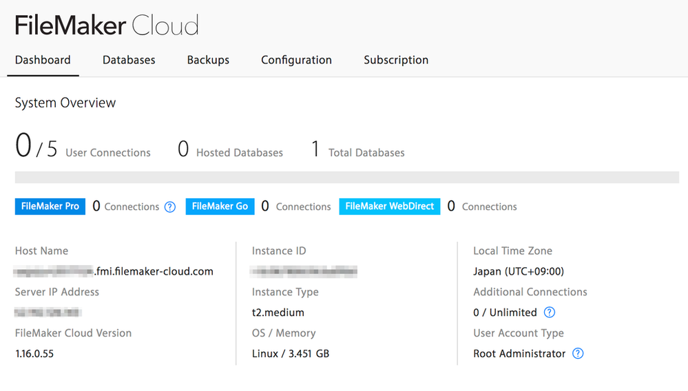Click the 'FileMaker Cloud Version' label
688x391 pixels.
pos(73,333)
